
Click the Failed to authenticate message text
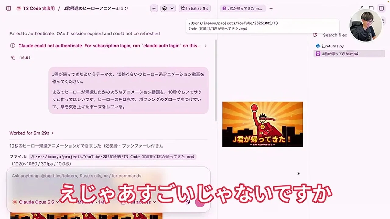pos(85,33)
